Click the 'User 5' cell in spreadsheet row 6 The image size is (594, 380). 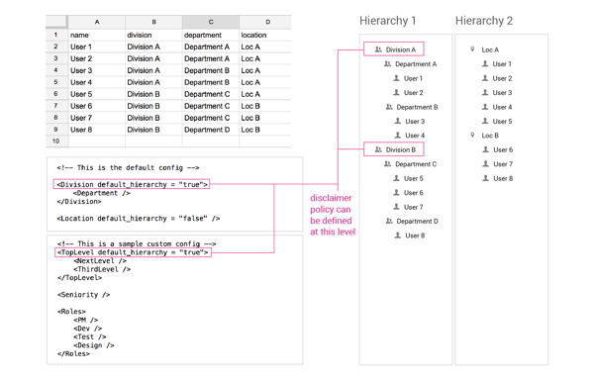click(x=97, y=94)
